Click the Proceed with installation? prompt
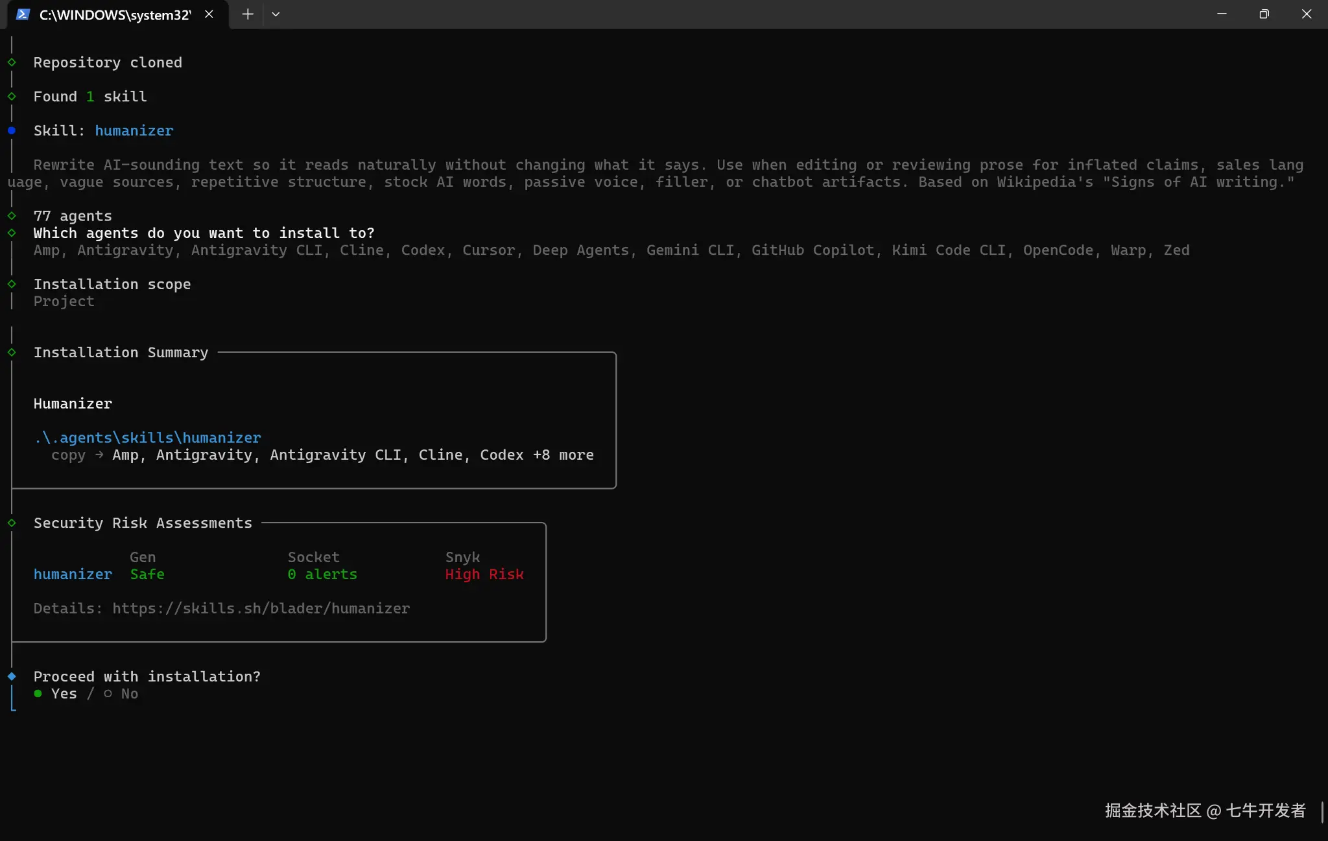Screen dimensions: 1328x841 tap(147, 676)
